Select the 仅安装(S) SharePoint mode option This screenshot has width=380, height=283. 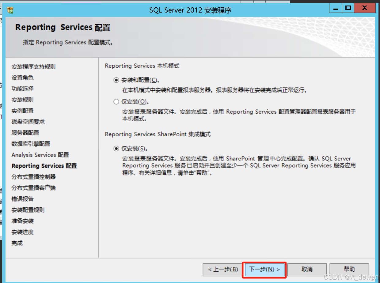coord(116,149)
